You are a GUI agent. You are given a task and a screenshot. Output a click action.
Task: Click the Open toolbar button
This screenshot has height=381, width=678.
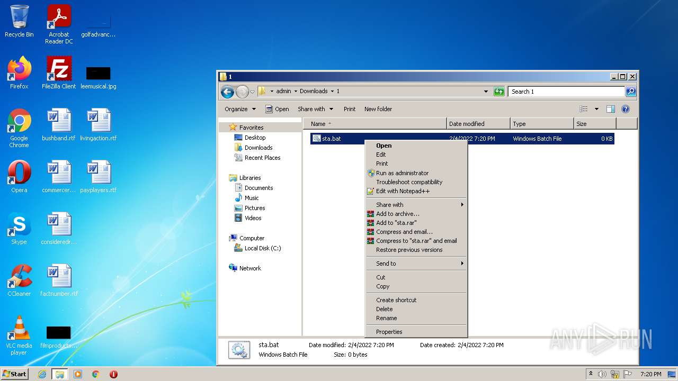click(277, 109)
